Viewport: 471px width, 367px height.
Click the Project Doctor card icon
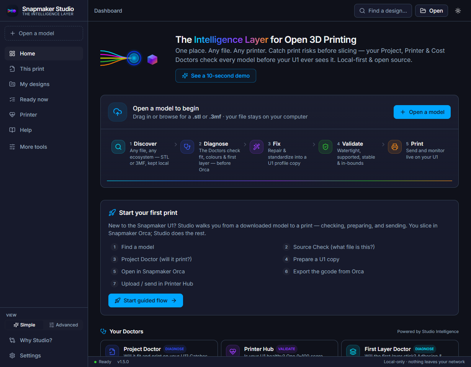point(112,351)
